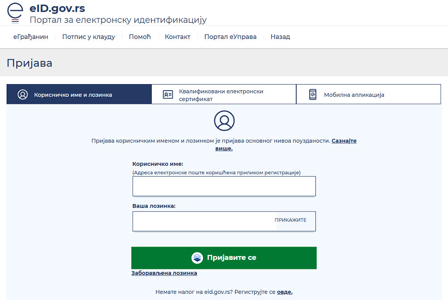The height and width of the screenshot is (300, 448).
Task: Open Потпис у клауду page
Action: (88, 37)
